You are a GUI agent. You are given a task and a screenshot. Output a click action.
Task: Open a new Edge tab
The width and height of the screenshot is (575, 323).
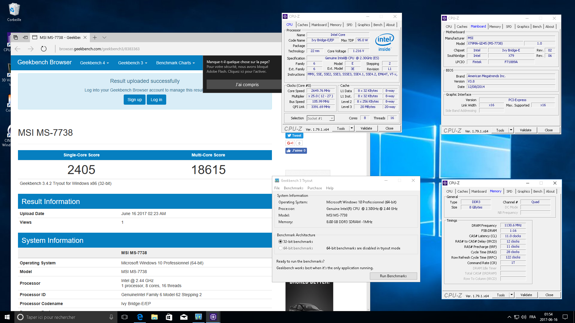[x=95, y=37]
